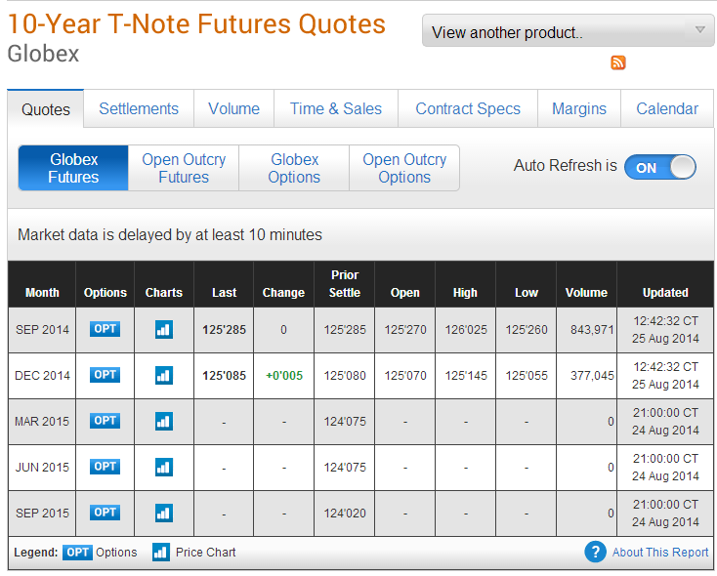Open OPT options for SEP 2014
Image resolution: width=717 pixels, height=576 pixels.
tap(105, 329)
